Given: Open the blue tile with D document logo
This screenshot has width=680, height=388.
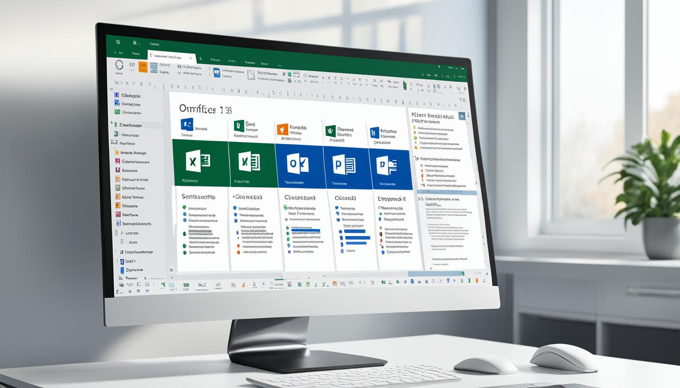Looking at the screenshot, I should 390,169.
